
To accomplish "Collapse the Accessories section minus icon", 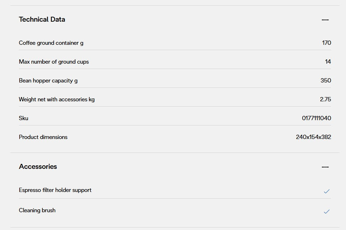I will (325, 167).
